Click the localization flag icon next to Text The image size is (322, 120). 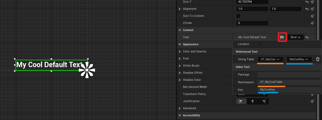(282, 37)
